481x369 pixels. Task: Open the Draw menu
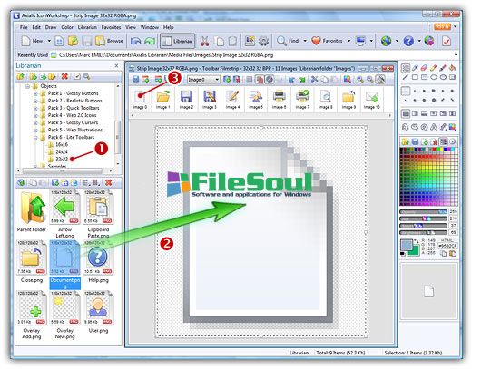(52, 28)
